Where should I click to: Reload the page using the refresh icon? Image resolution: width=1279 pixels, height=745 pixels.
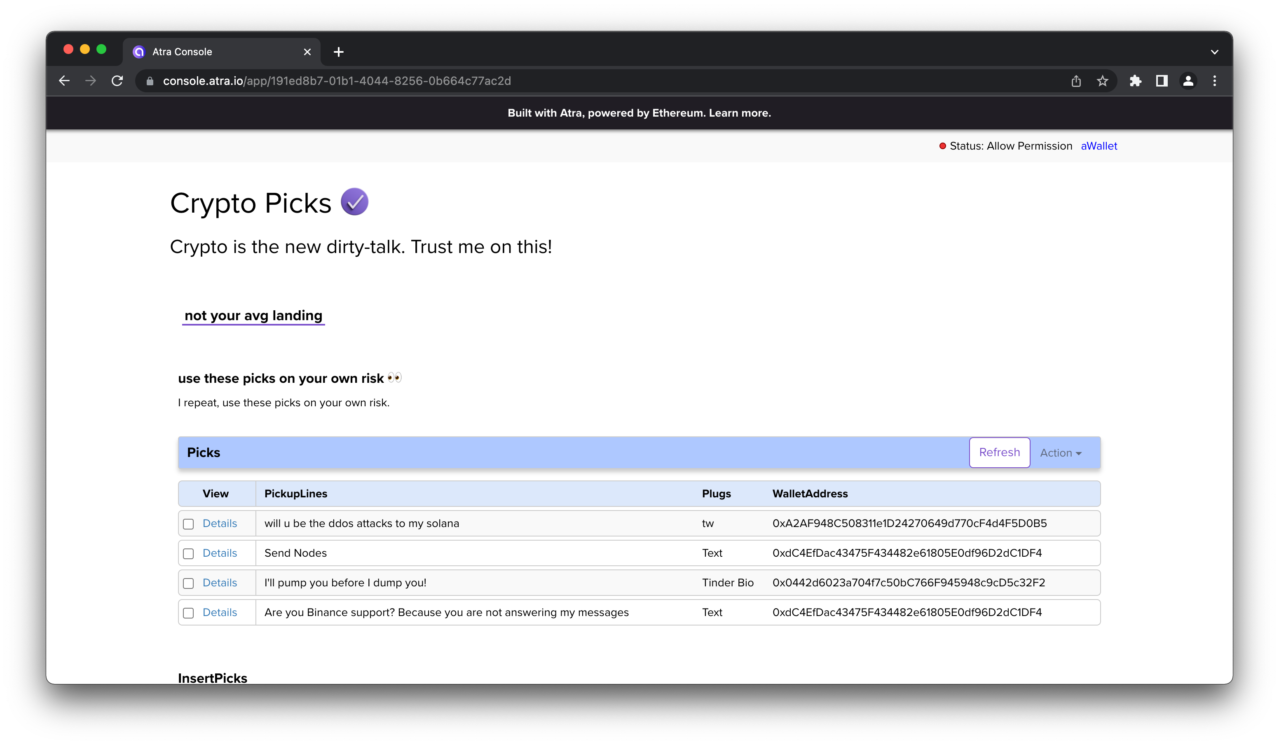click(117, 81)
